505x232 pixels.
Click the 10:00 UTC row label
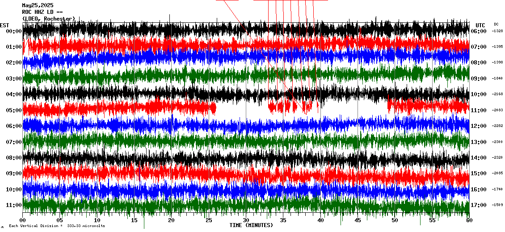[x=479, y=94]
